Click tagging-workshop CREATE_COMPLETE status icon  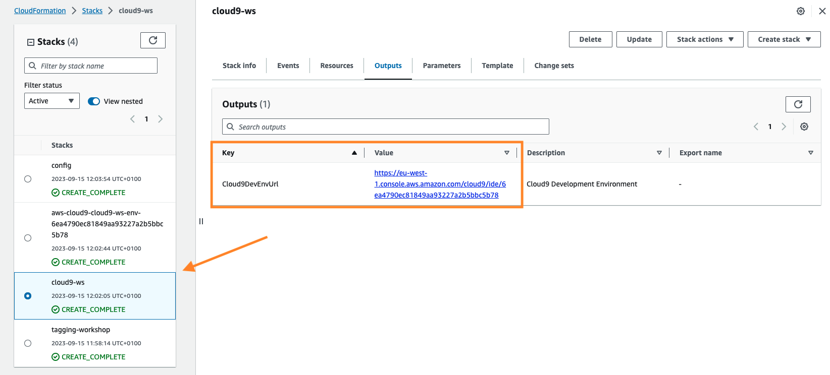coord(56,357)
